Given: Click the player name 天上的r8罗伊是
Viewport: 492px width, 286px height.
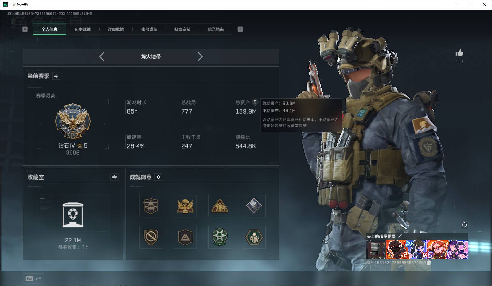Looking at the screenshot, I should [x=381, y=236].
